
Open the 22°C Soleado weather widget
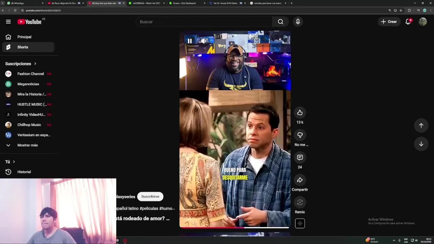372,240
